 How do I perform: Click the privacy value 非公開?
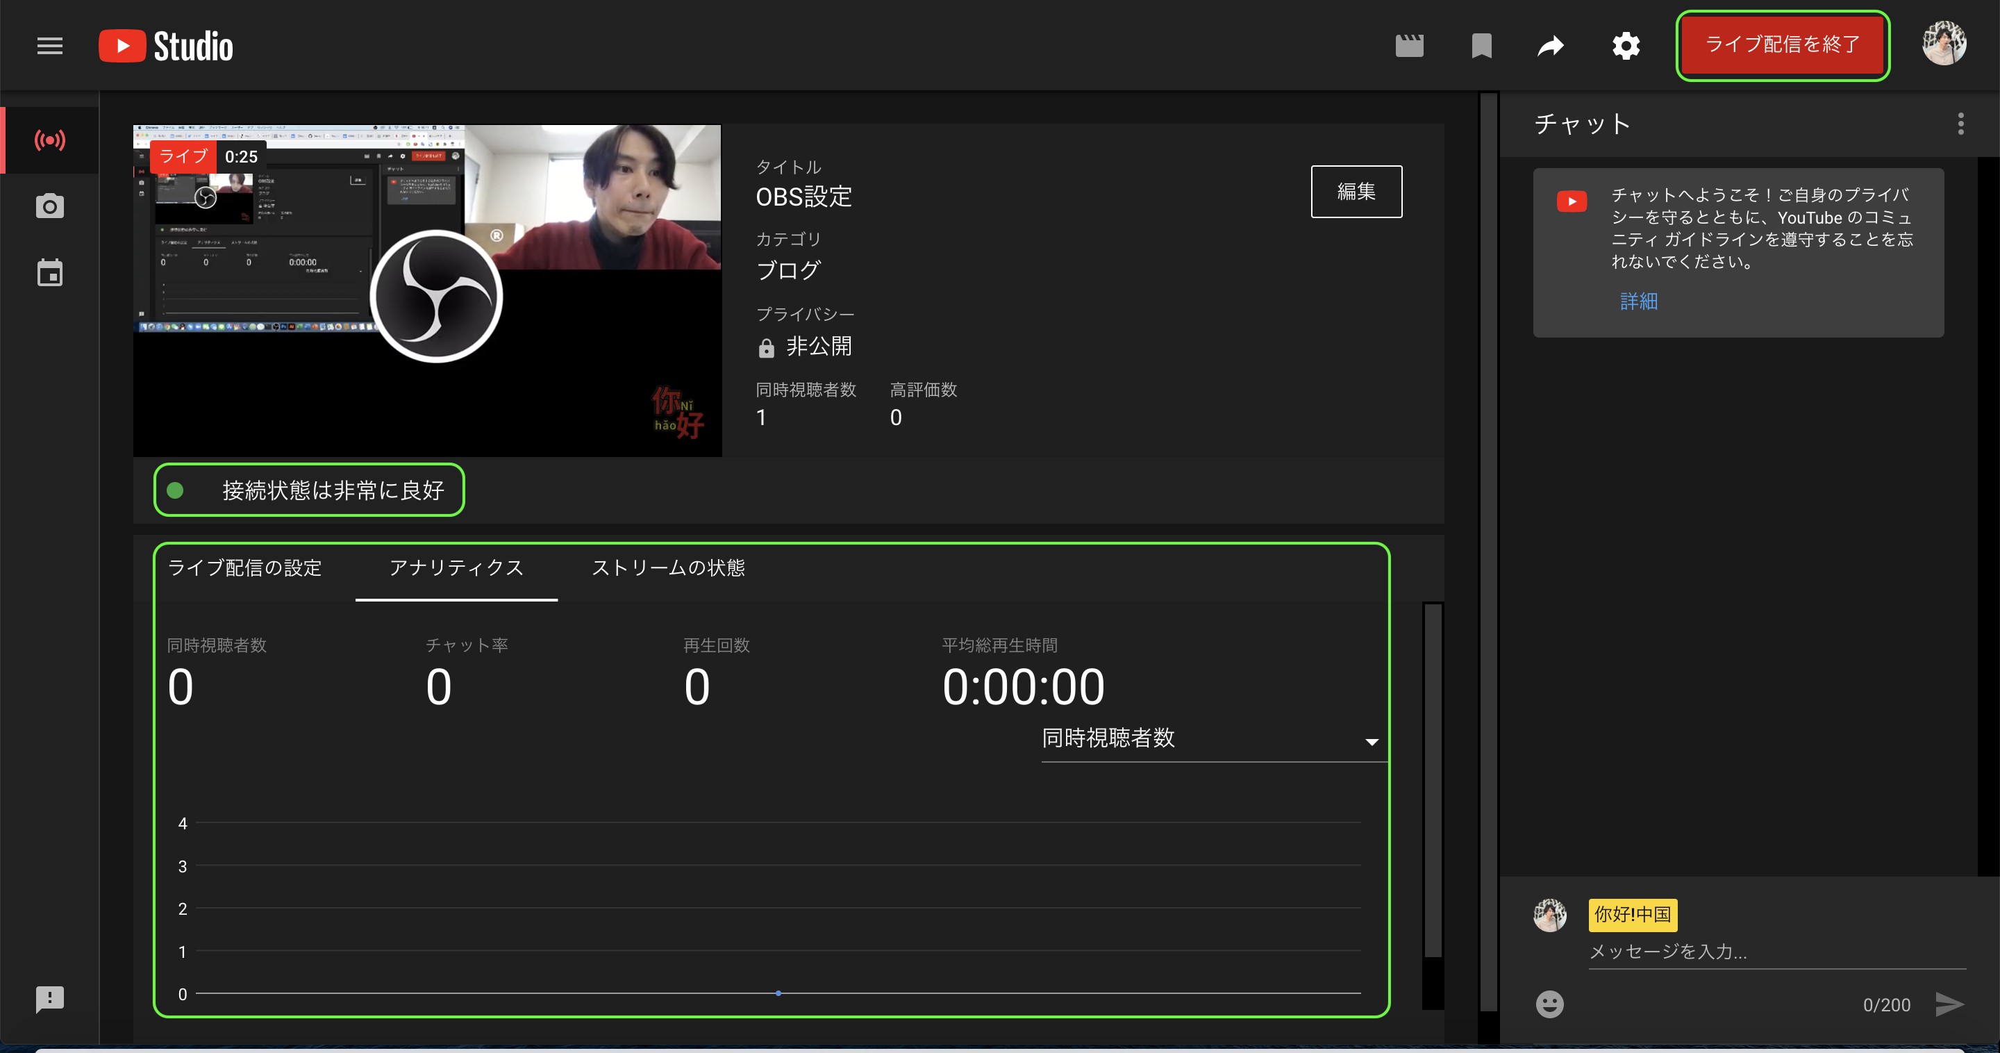(818, 347)
